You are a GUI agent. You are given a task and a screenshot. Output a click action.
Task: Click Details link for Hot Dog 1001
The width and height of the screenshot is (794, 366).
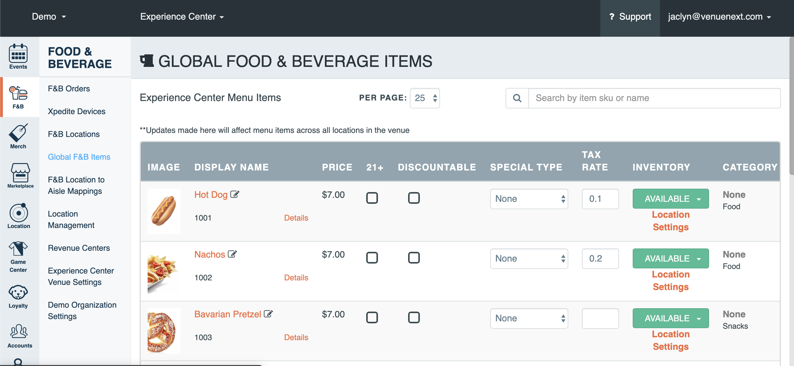pyautogui.click(x=296, y=218)
